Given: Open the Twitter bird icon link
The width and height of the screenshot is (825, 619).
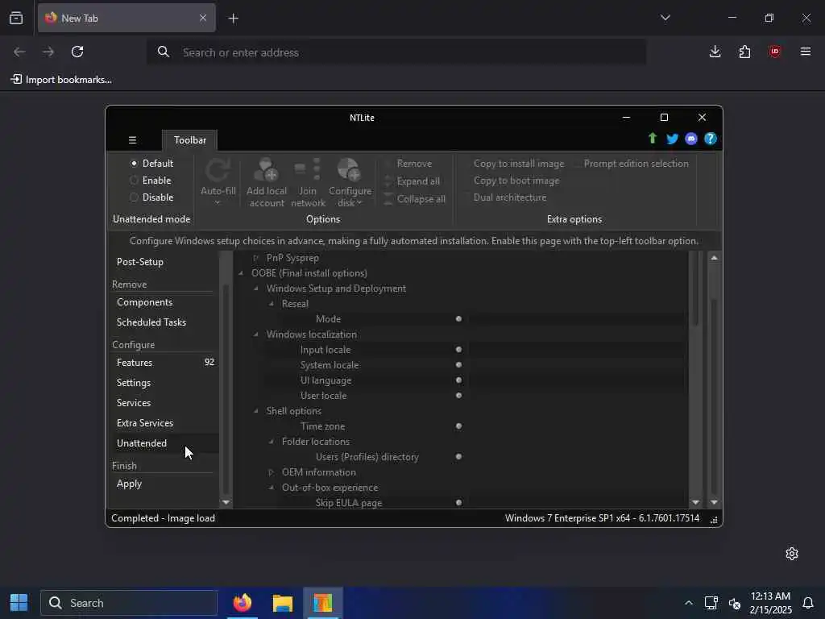Looking at the screenshot, I should pyautogui.click(x=672, y=139).
